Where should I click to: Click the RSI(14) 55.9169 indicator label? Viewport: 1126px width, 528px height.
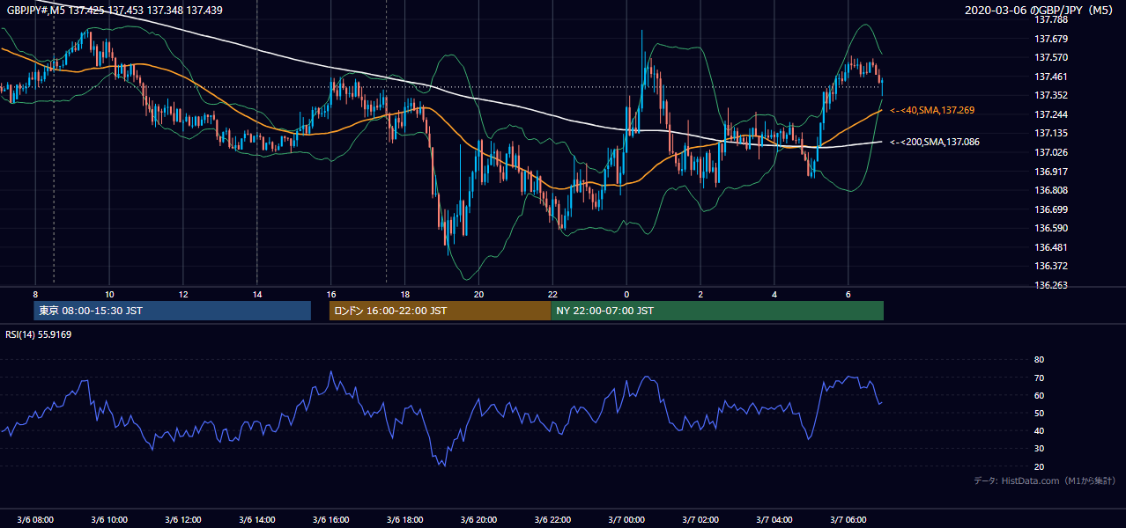(39, 334)
